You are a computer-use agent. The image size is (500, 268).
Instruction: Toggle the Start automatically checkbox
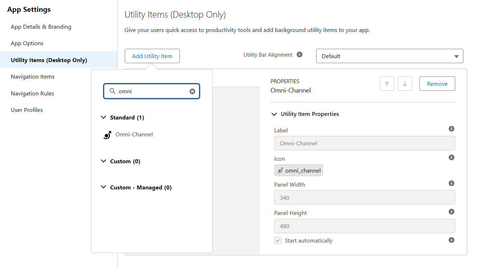pos(278,241)
